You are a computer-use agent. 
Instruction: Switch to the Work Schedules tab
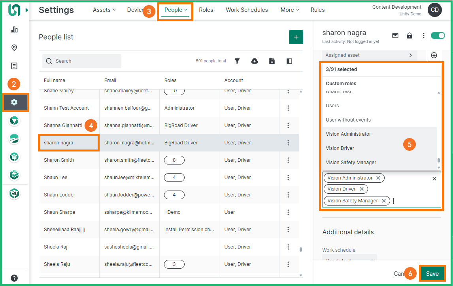tap(247, 10)
